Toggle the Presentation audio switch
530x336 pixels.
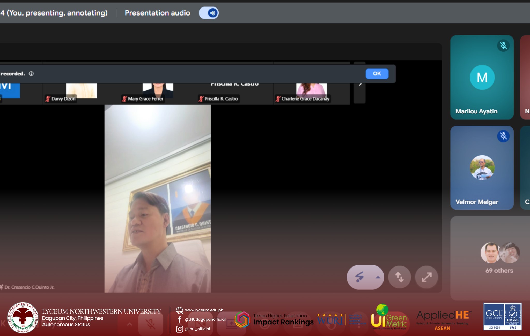click(x=209, y=13)
